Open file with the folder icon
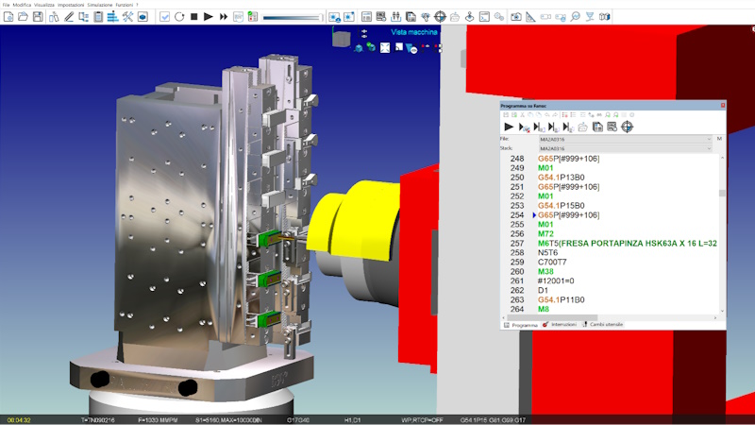The image size is (755, 425). point(25,17)
